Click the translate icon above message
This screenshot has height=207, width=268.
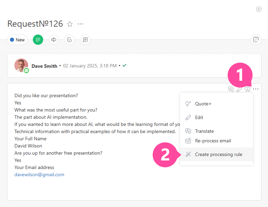(x=231, y=89)
